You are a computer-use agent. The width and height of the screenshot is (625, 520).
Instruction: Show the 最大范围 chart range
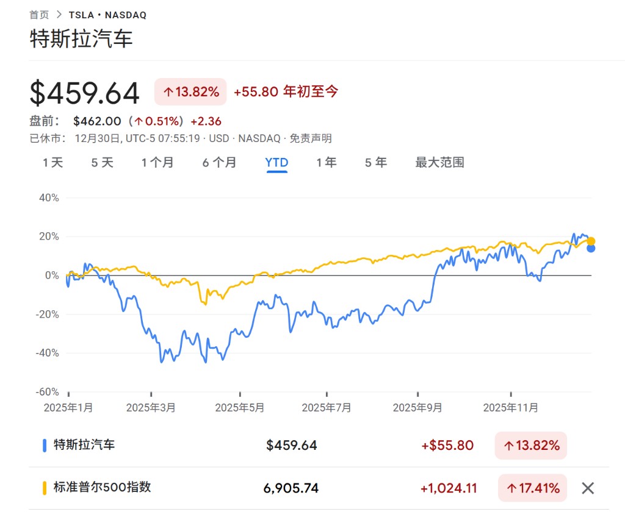pyautogui.click(x=439, y=163)
